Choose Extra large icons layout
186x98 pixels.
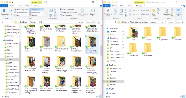pyautogui.click(x=21, y=10)
